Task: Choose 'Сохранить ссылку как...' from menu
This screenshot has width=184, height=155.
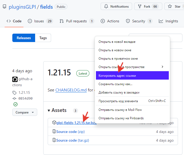Action: 115,84
